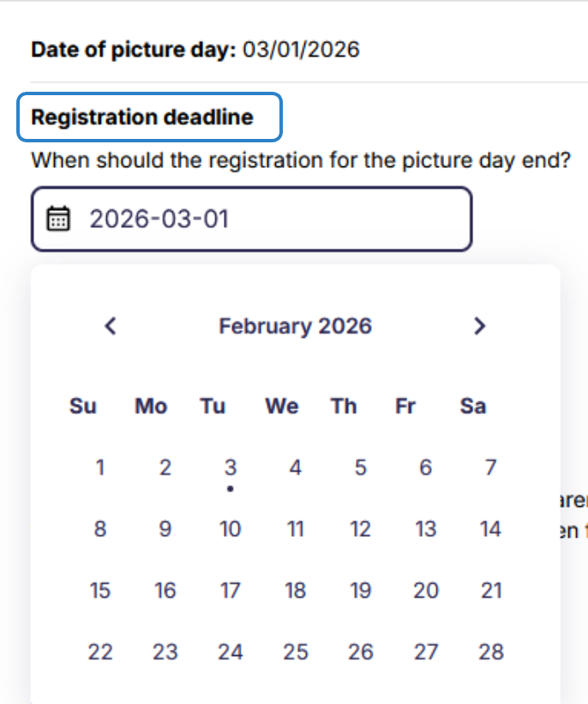588x704 pixels.
Task: Select February 5 in the calendar
Action: 360,467
